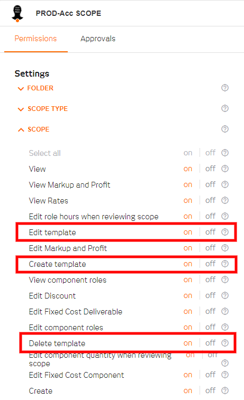Click the help icon beside FOLDER section
The image size is (244, 400).
pyautogui.click(x=225, y=88)
